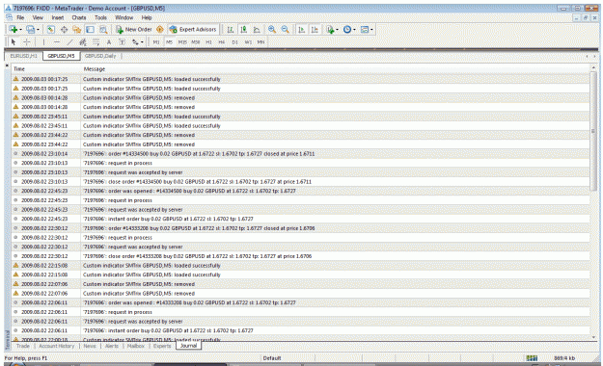Screen dimensions: 603x366
Task: Zoom out of the chart
Action: 285,30
